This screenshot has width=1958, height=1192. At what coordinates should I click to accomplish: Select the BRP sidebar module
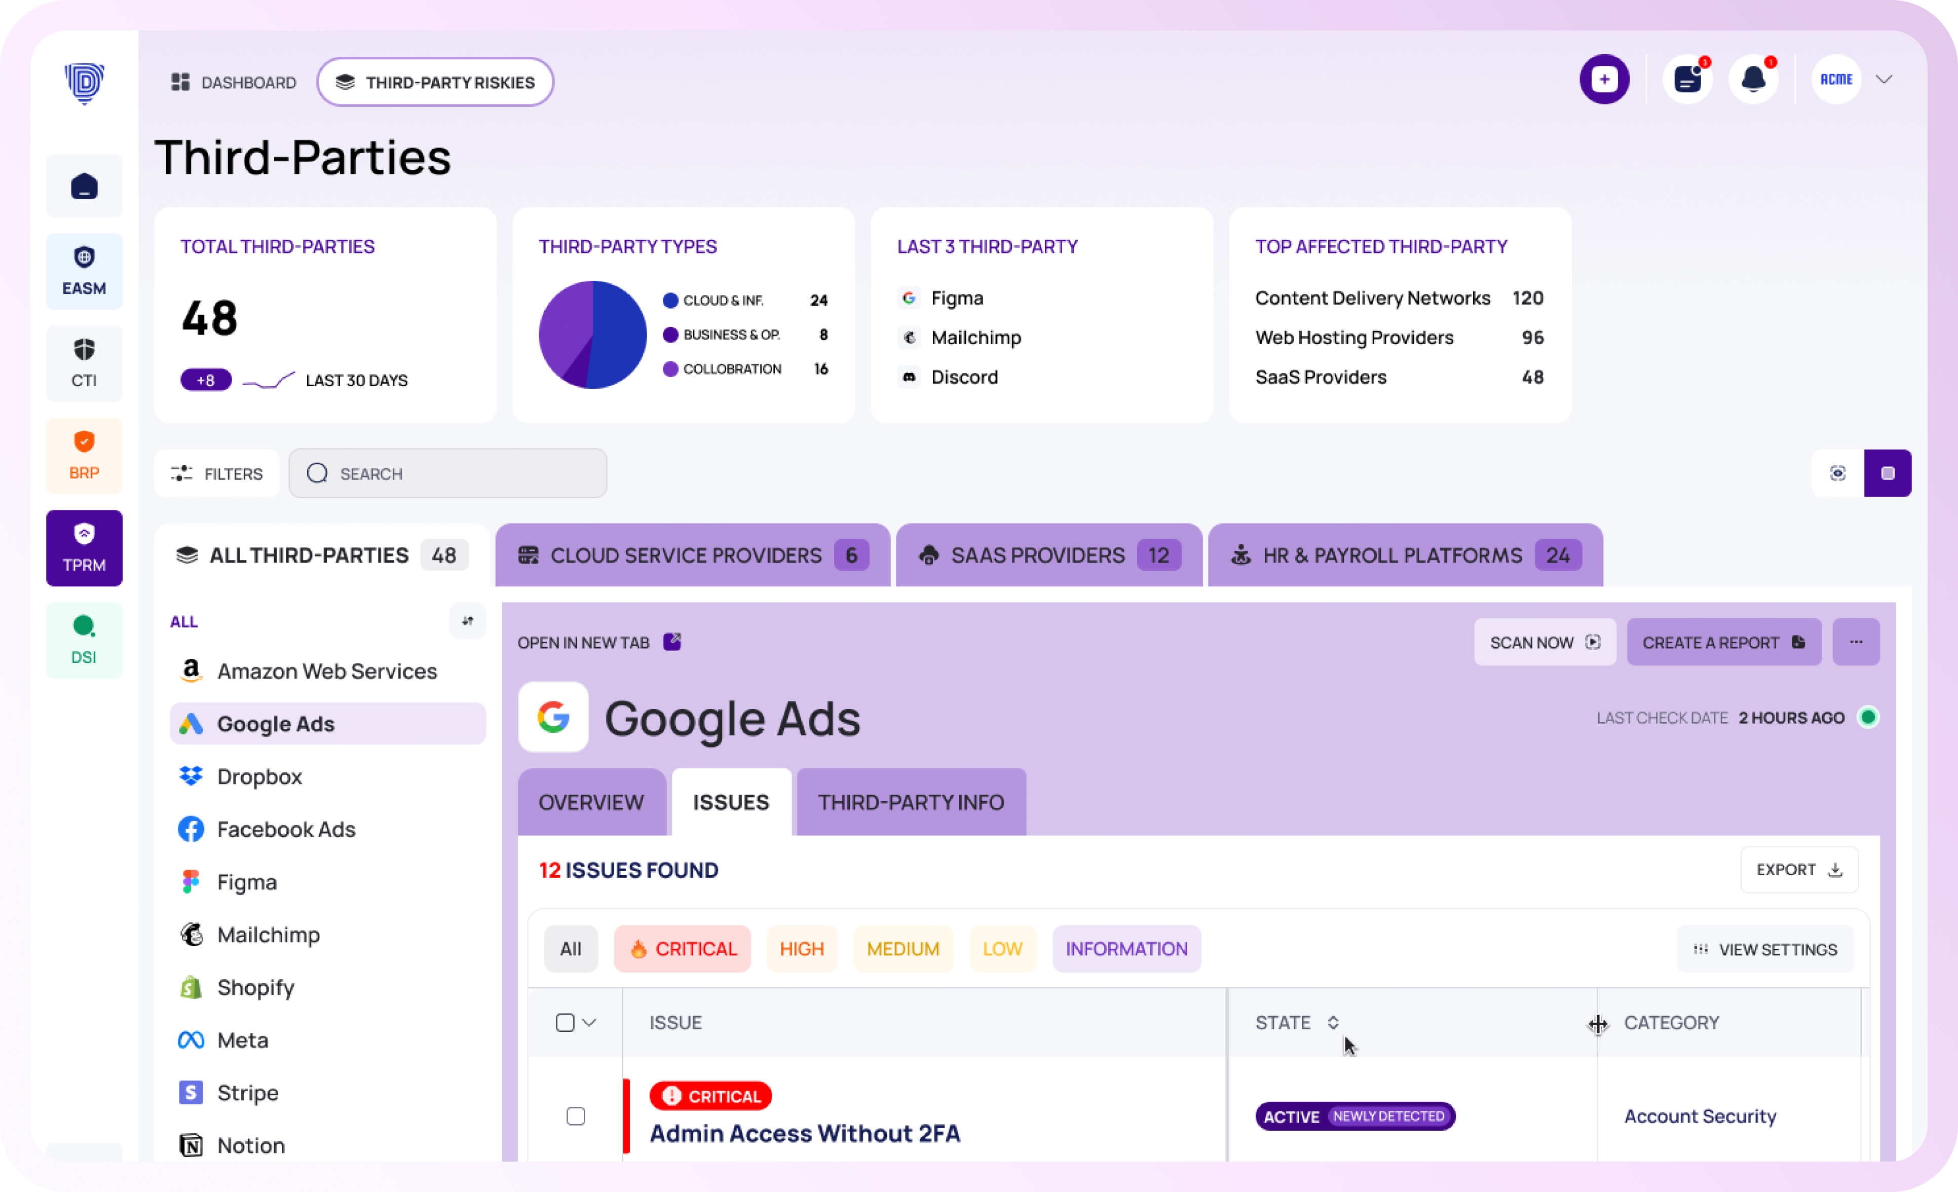[84, 455]
